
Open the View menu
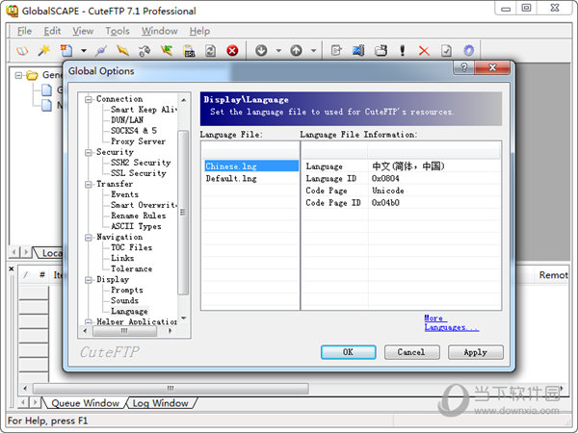83,31
